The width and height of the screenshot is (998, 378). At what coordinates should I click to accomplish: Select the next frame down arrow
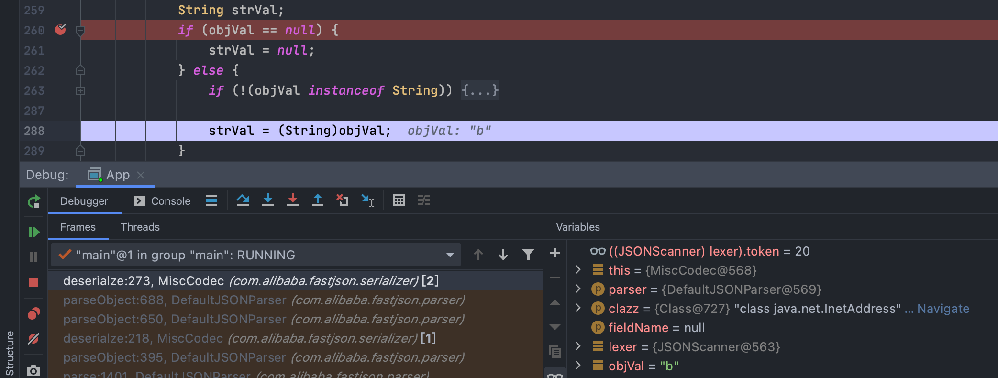pos(503,255)
